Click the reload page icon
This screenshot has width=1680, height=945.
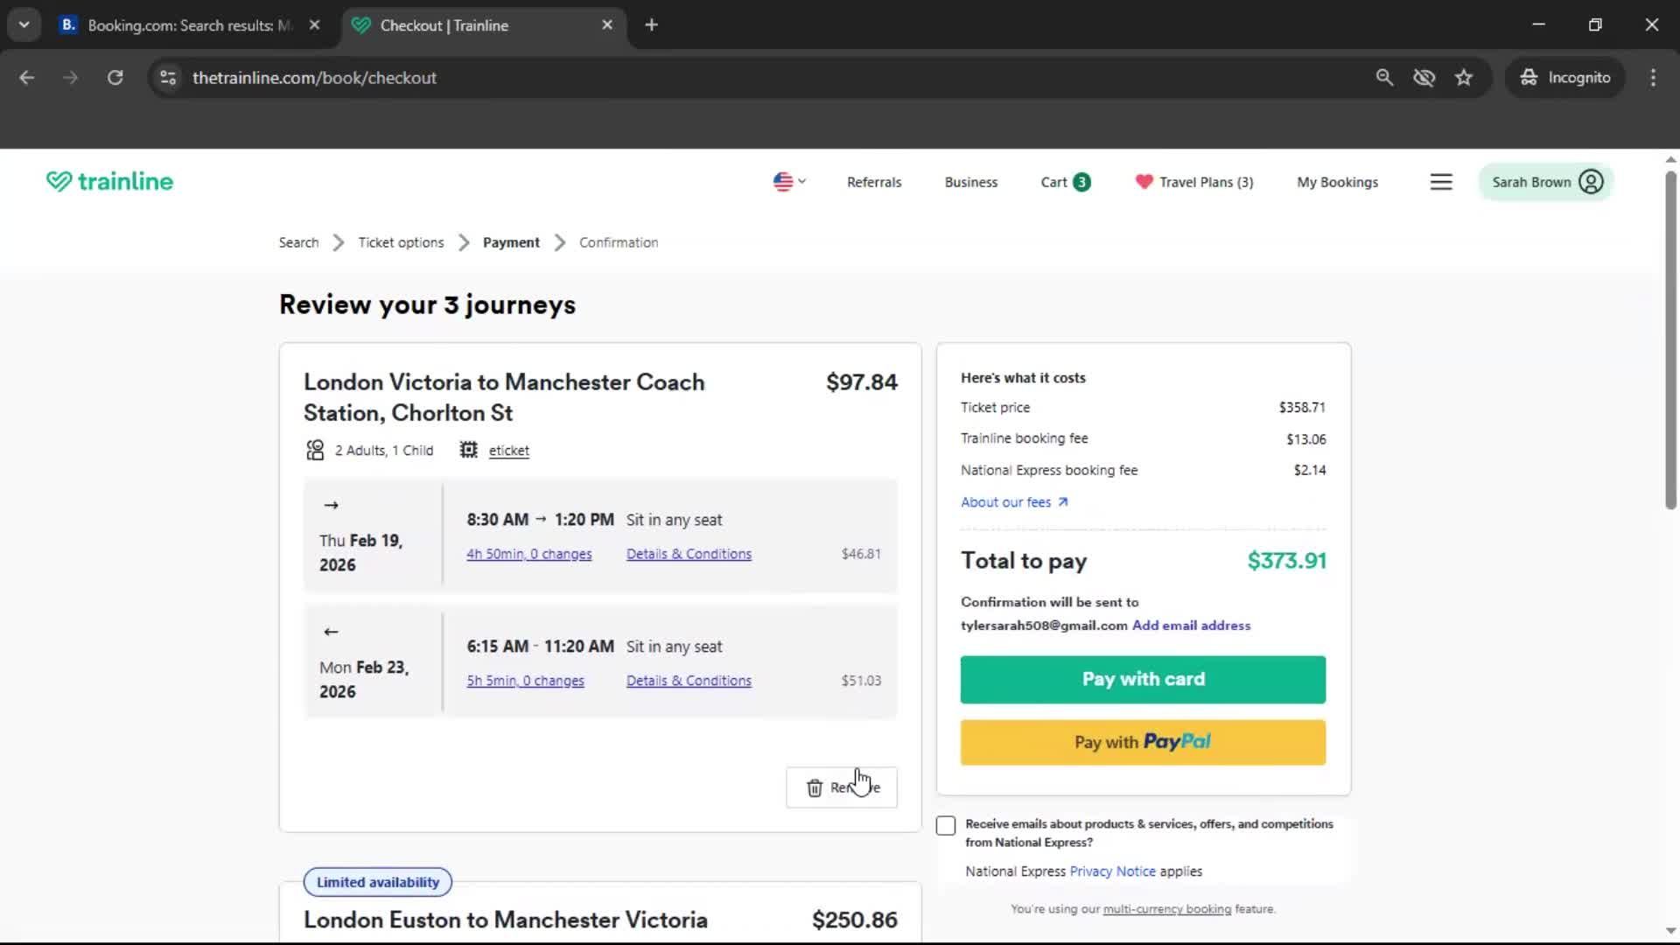pyautogui.click(x=115, y=77)
